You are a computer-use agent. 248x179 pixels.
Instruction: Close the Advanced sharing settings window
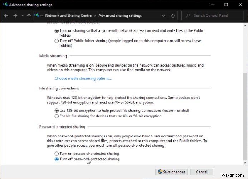(240, 5)
